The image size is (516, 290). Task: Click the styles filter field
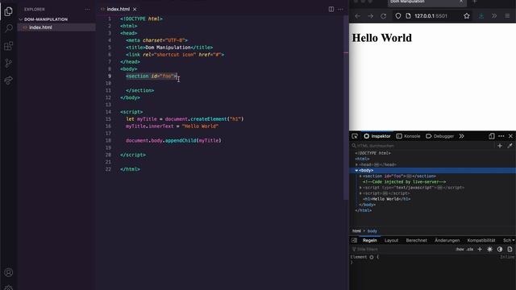(402, 249)
